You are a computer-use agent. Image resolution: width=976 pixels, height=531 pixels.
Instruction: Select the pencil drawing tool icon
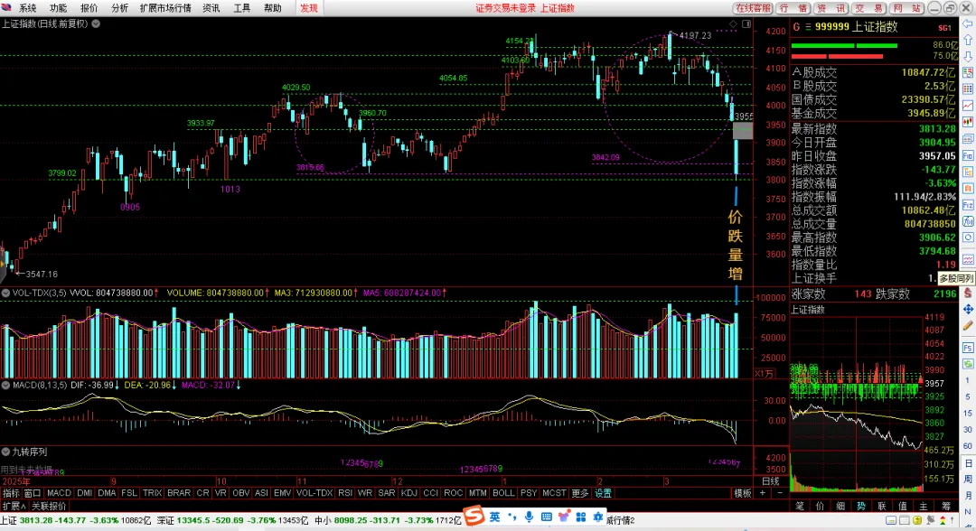[968, 325]
